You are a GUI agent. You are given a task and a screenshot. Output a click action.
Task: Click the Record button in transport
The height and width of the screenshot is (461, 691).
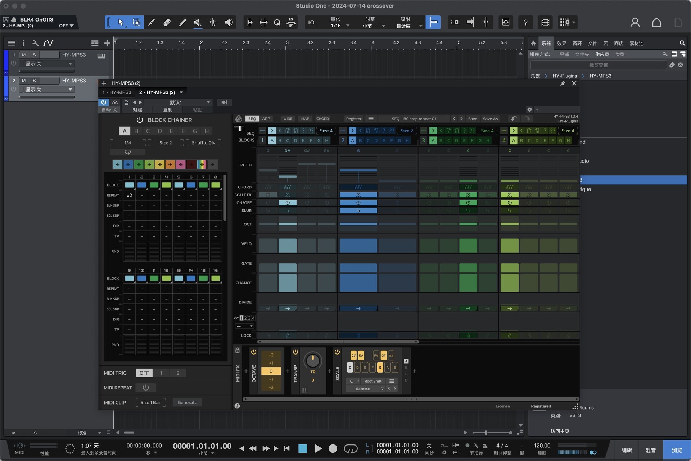(333, 448)
